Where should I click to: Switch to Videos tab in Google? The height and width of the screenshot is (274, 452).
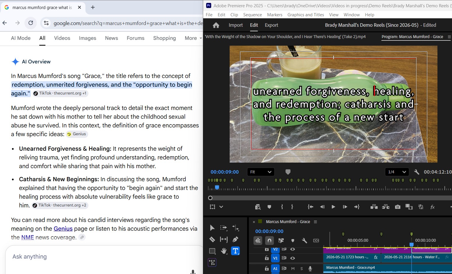coord(62,38)
